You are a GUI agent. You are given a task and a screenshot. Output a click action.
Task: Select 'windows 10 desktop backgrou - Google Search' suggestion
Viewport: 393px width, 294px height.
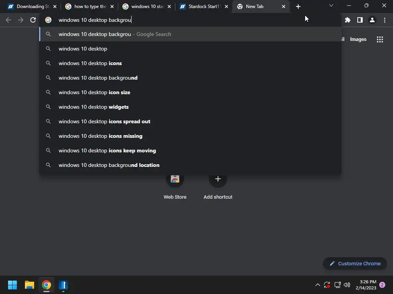pos(190,34)
